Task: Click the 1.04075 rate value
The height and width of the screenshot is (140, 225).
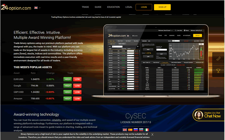Action: pyautogui.click(x=35, y=79)
